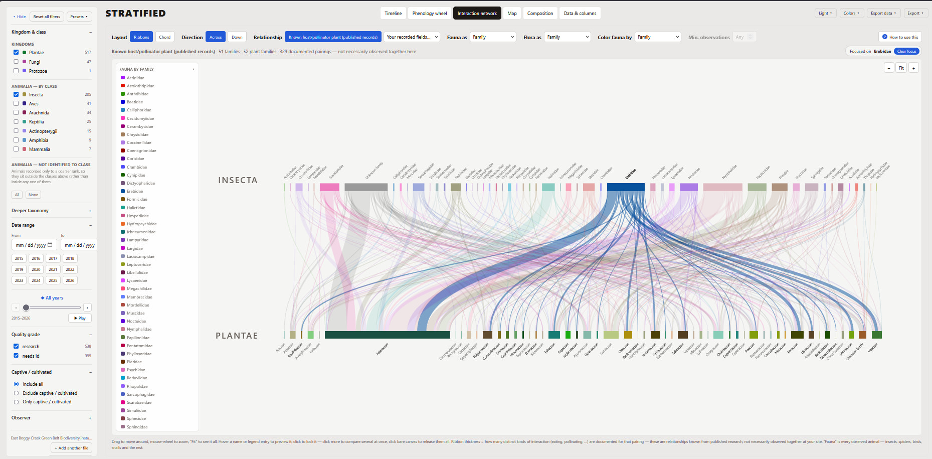The width and height of the screenshot is (932, 459).
Task: Switch to the Map tab
Action: [512, 14]
